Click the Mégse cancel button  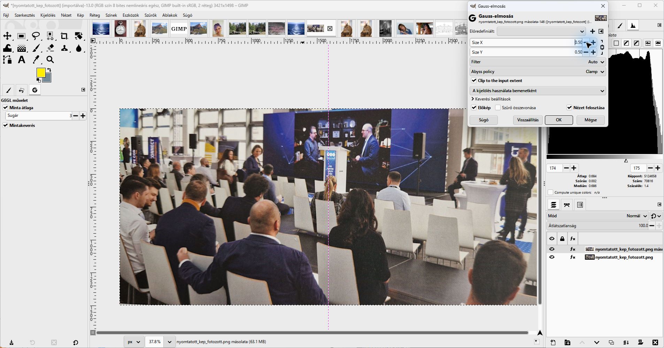tap(590, 120)
